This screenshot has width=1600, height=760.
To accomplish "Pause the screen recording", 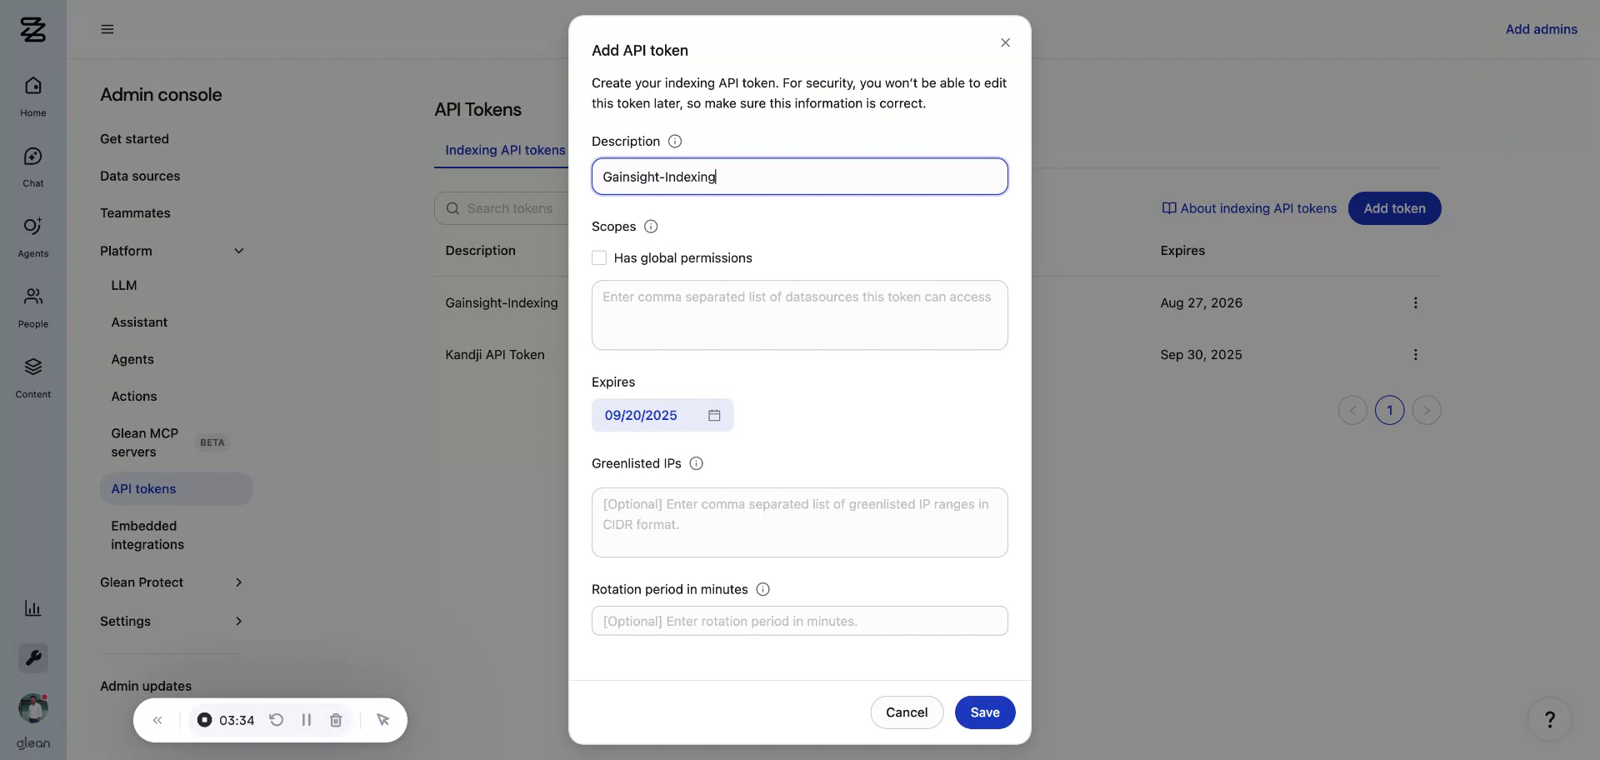I will click(306, 719).
